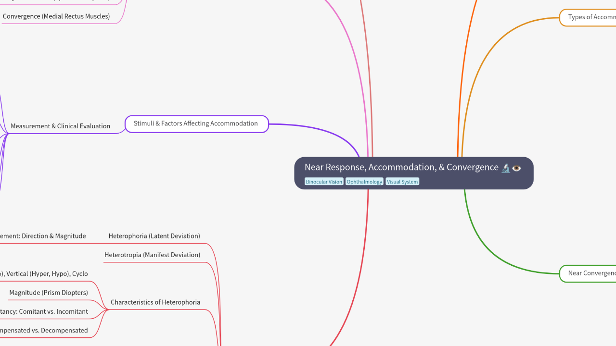This screenshot has width=616, height=346.
Task: Select the Vertical (Hyper, Hypo), Cyclo node
Action: click(44, 274)
